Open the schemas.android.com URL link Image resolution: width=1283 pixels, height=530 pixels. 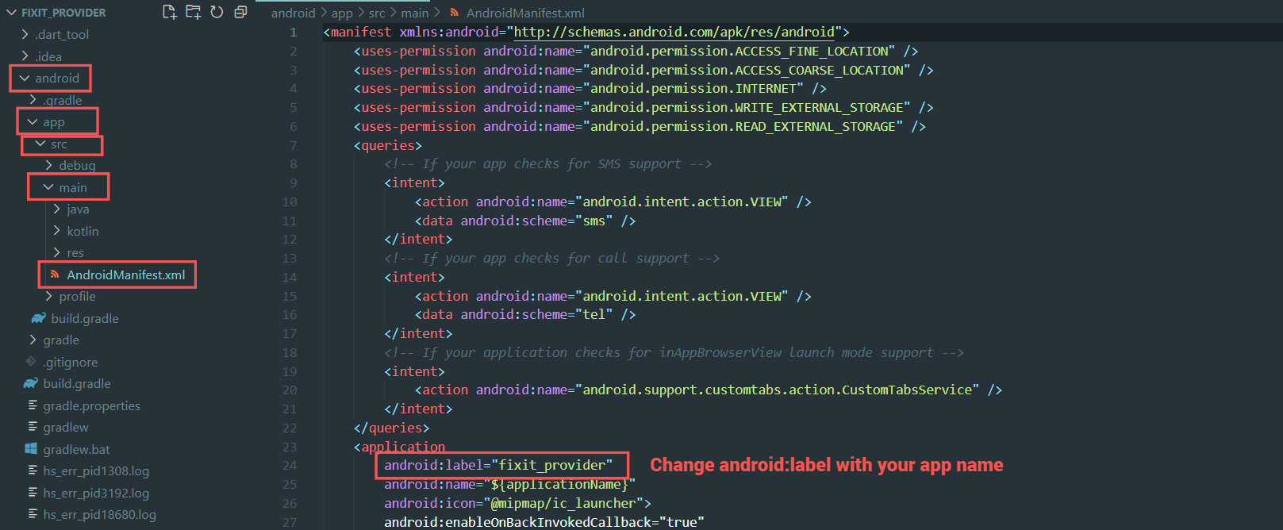click(x=674, y=33)
